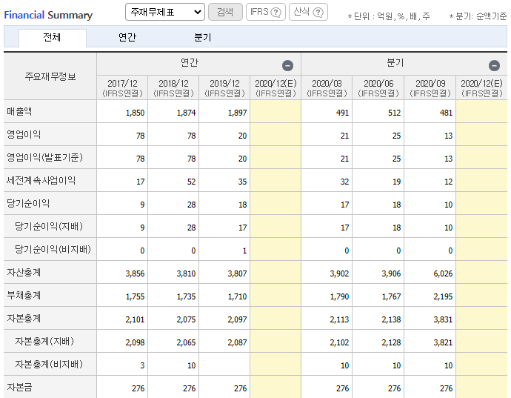Click the 481 매출액 value for 2020/09
This screenshot has width=511, height=398.
pyautogui.click(x=446, y=113)
